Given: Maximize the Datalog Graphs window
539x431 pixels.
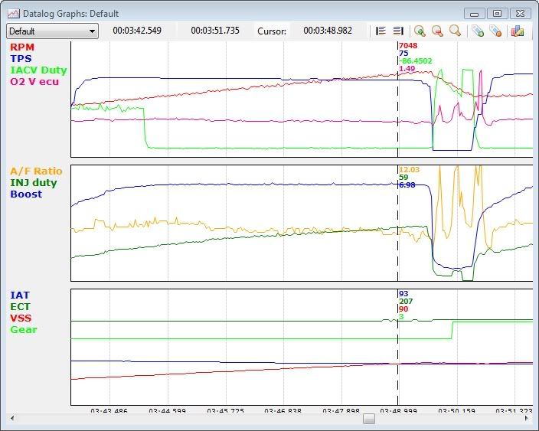Looking at the screenshot, I should [x=497, y=14].
